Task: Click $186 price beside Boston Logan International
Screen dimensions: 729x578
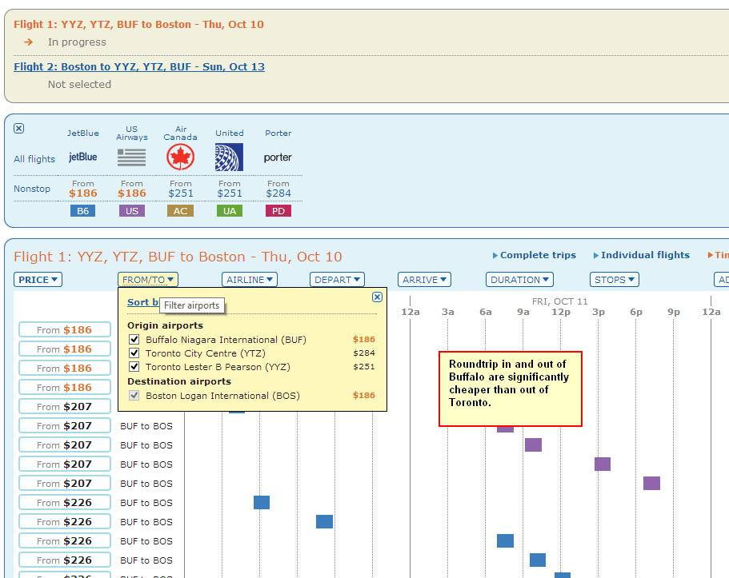Action: click(364, 396)
